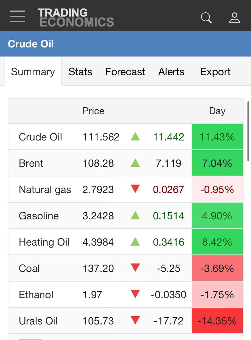The width and height of the screenshot is (251, 340).
Task: Click green up arrow in Crude Oil row
Action: tap(135, 137)
